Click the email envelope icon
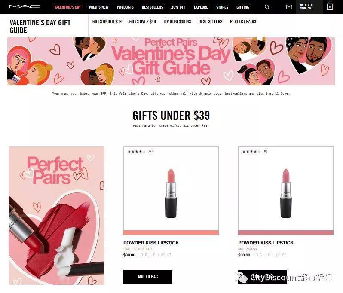The image size is (343, 293). 289,7
